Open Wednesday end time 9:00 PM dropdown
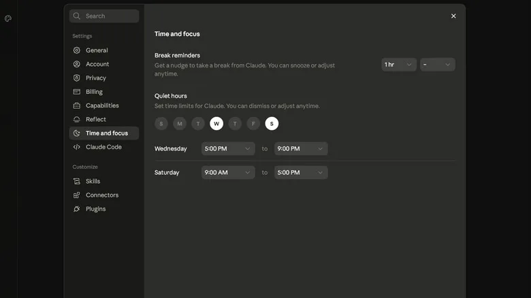Screen dimensions: 531x298 coord(301,149)
